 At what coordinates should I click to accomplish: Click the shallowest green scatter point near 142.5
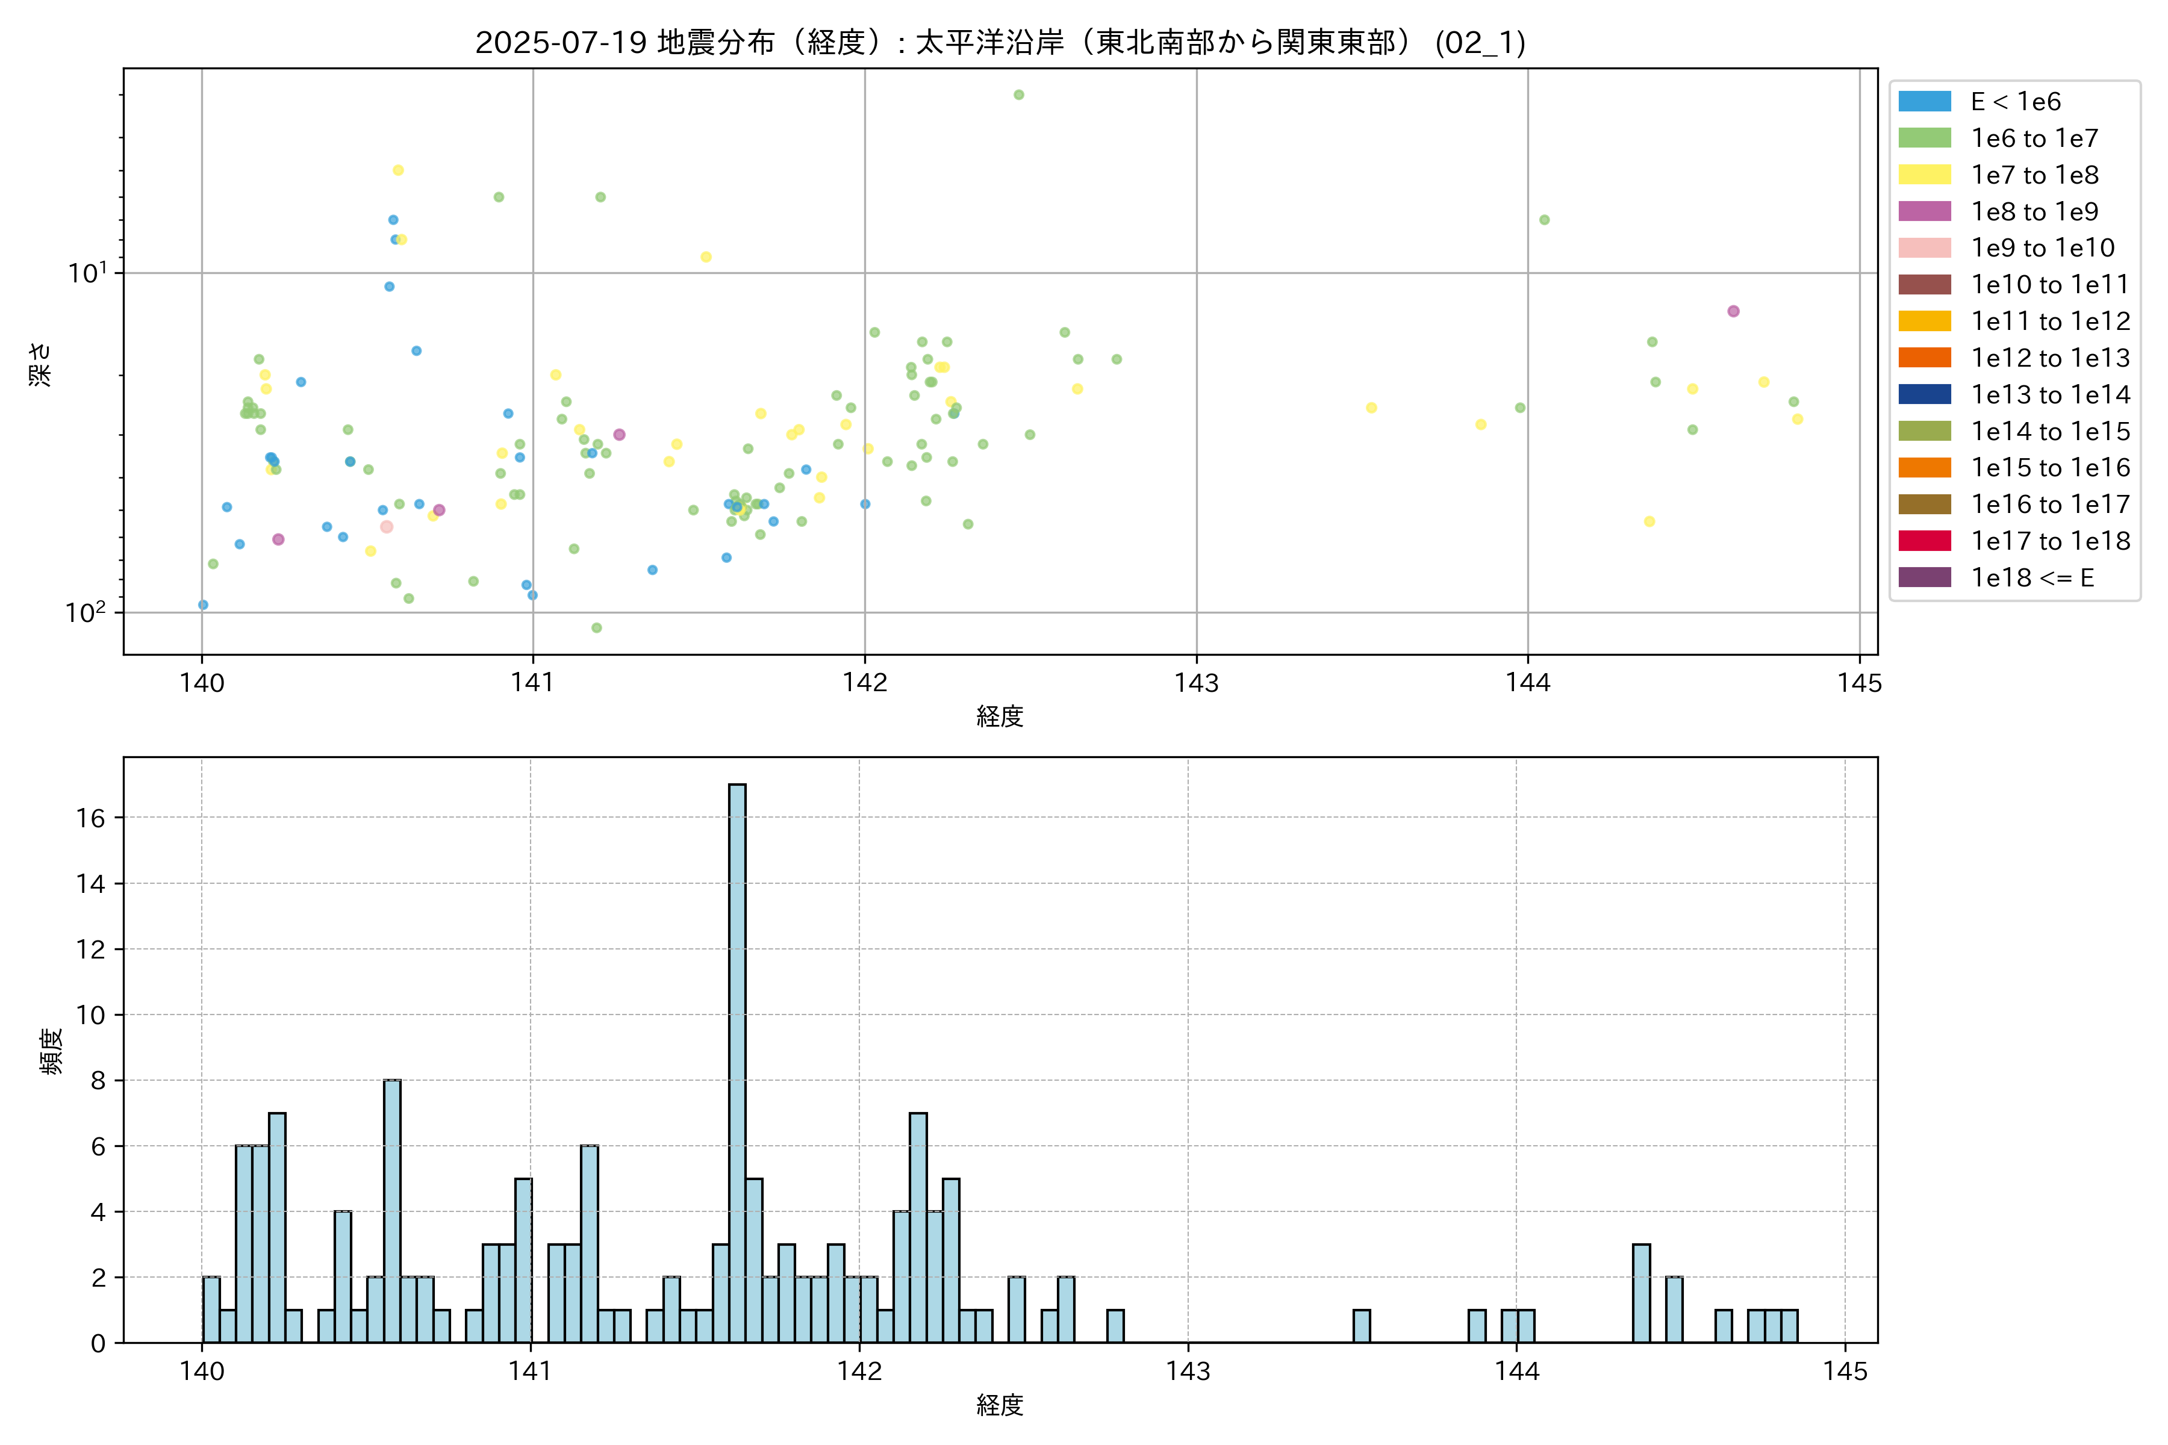click(1018, 95)
